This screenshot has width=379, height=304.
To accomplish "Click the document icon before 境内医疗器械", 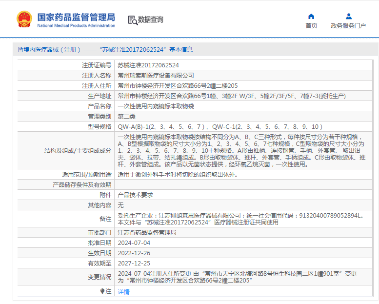I will pos(20,50).
